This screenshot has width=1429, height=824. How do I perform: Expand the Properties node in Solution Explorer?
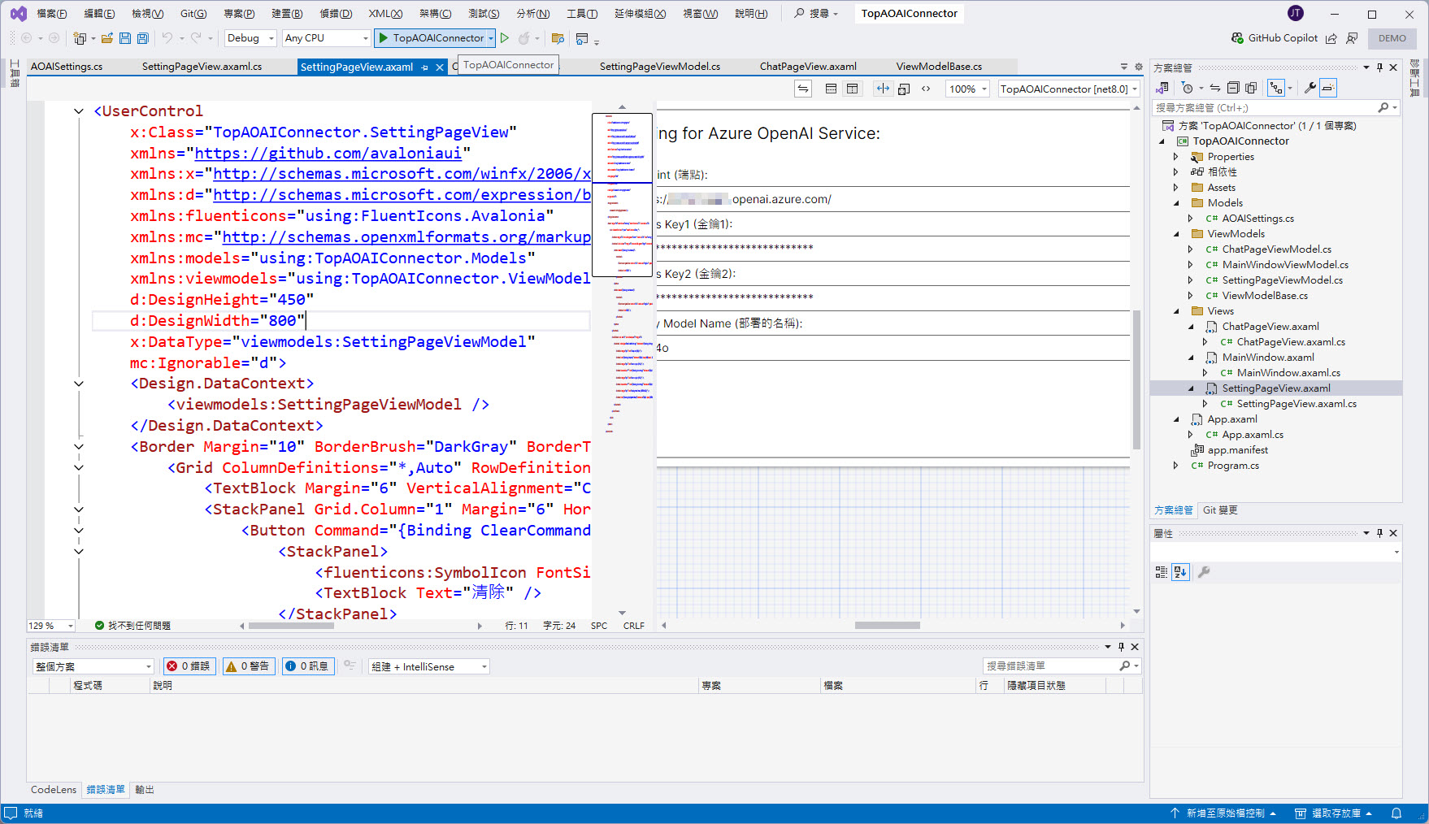click(x=1176, y=157)
